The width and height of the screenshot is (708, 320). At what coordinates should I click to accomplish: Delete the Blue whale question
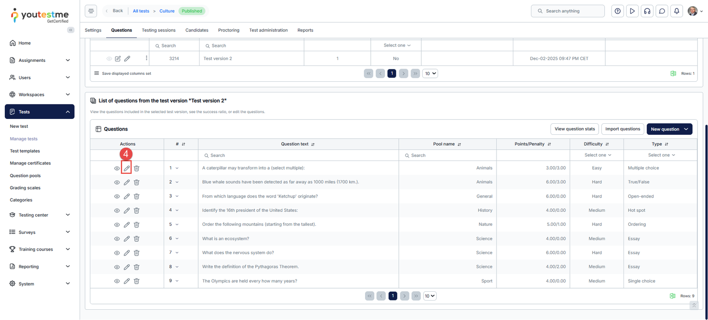(x=137, y=183)
